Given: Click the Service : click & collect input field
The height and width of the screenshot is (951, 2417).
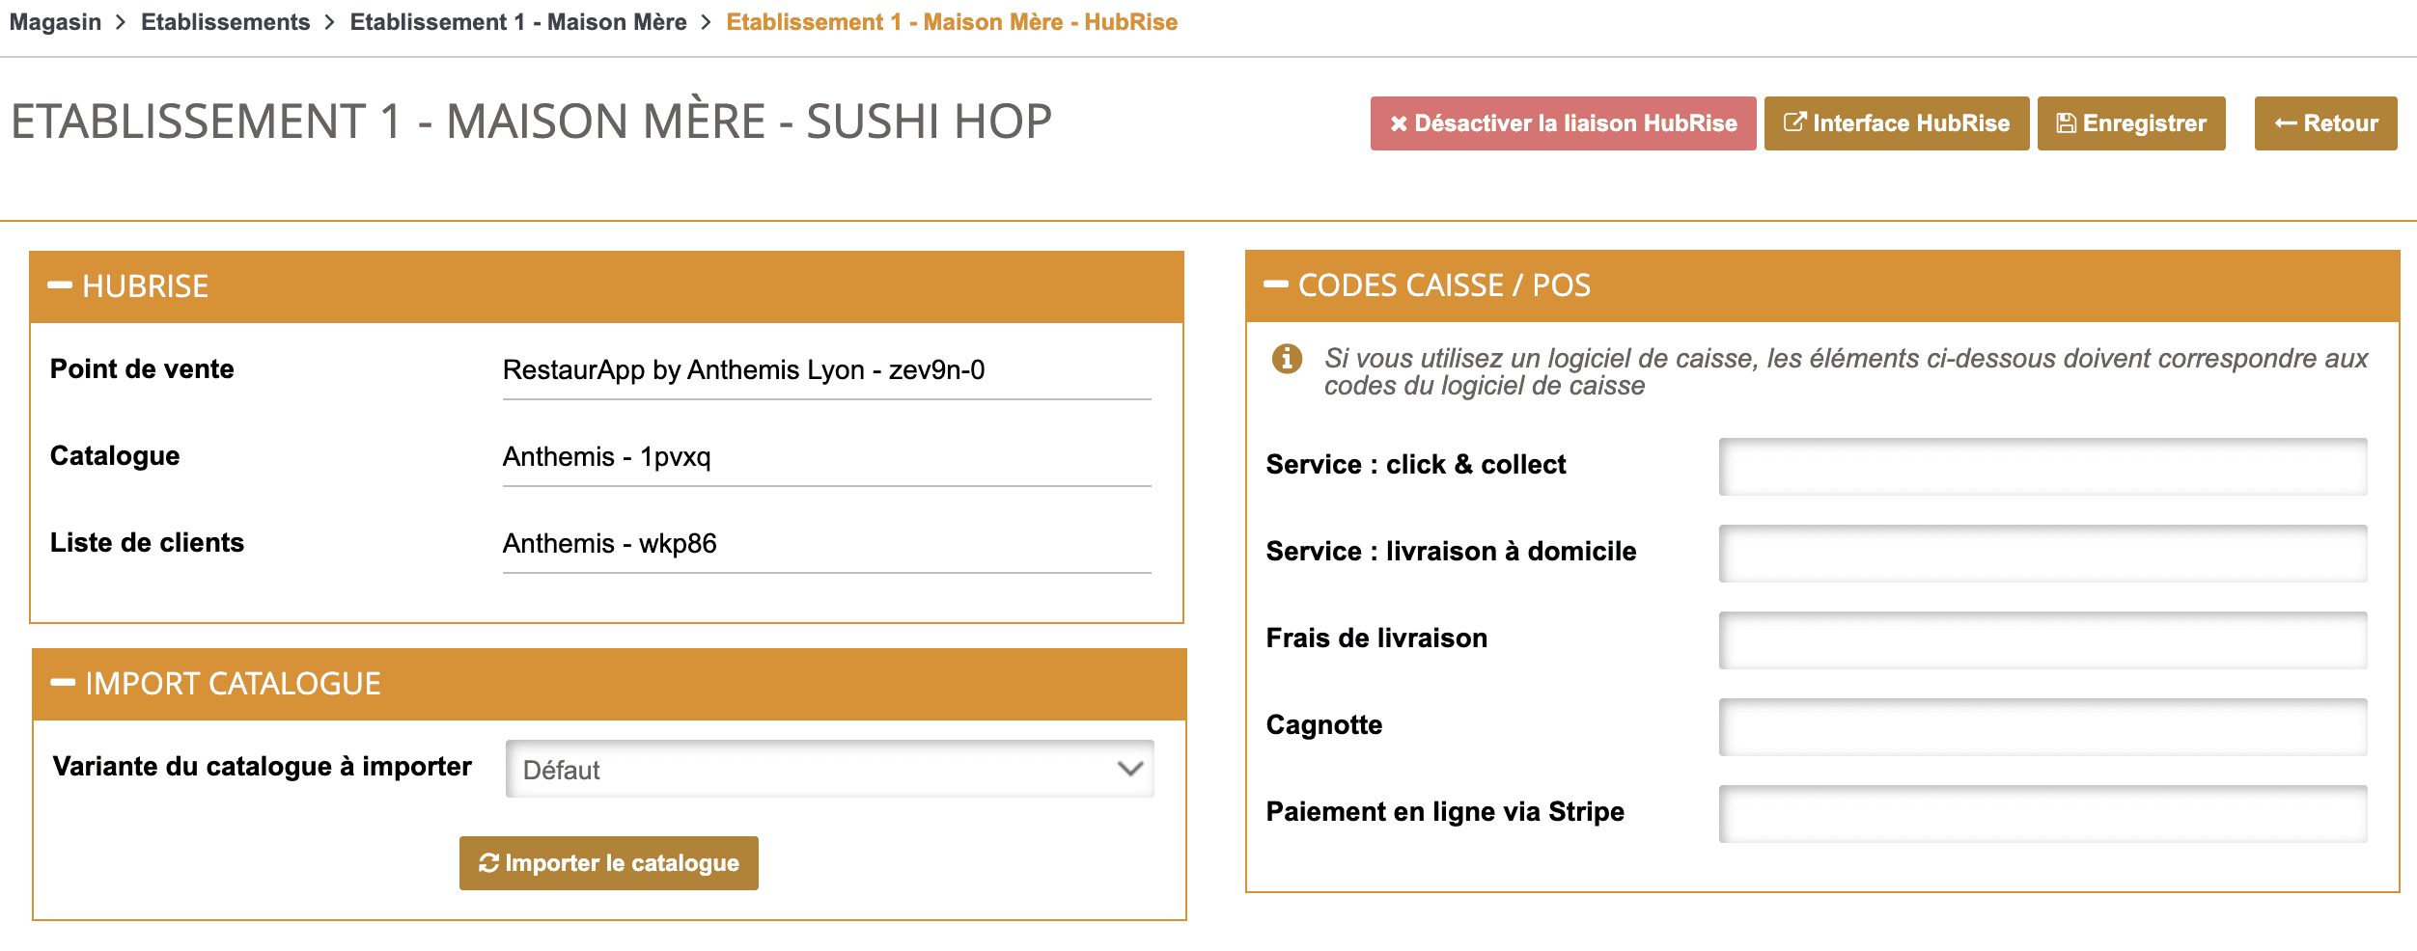Looking at the screenshot, I should 2043,465.
